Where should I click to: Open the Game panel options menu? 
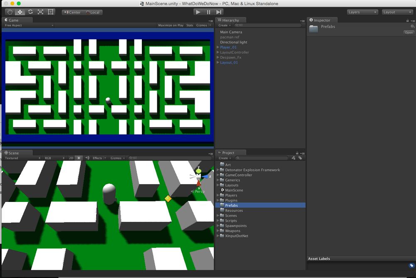(210, 21)
